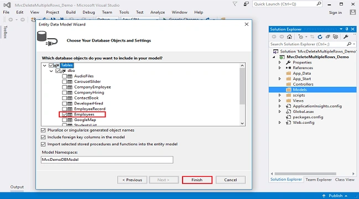Expand the Properties node in Solution Explorer
This screenshot has height=199, width=359.
coord(279,62)
